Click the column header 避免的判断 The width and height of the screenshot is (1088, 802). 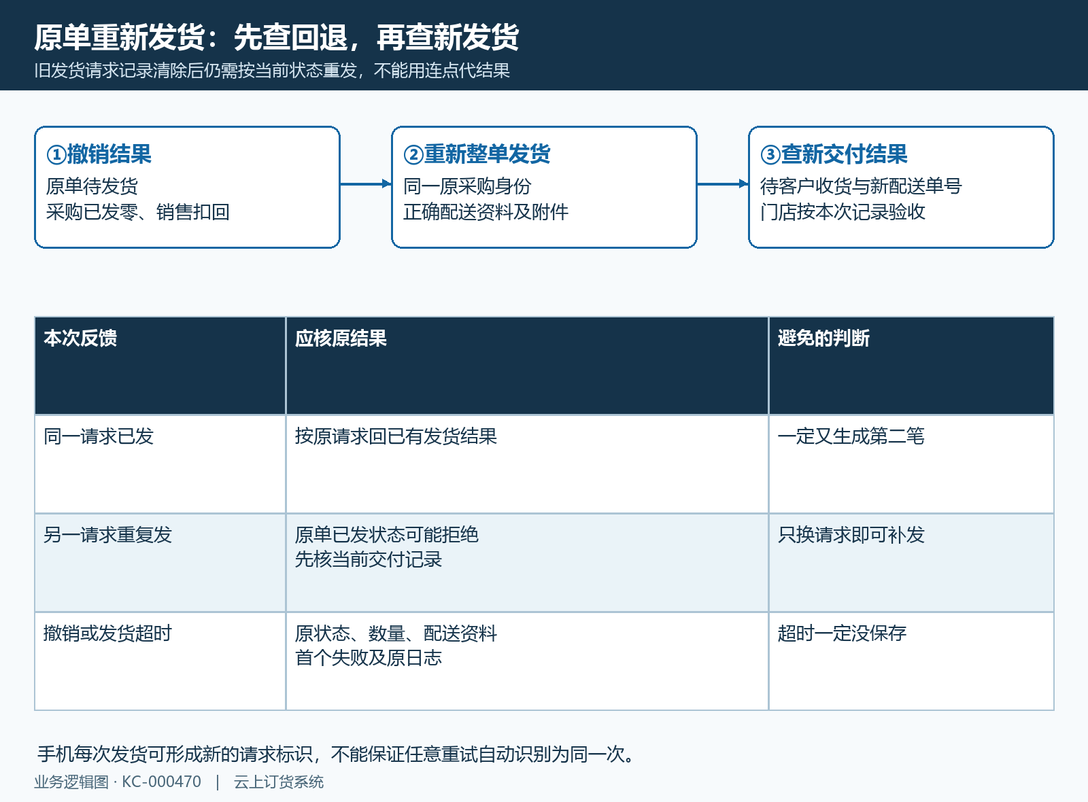(911, 366)
